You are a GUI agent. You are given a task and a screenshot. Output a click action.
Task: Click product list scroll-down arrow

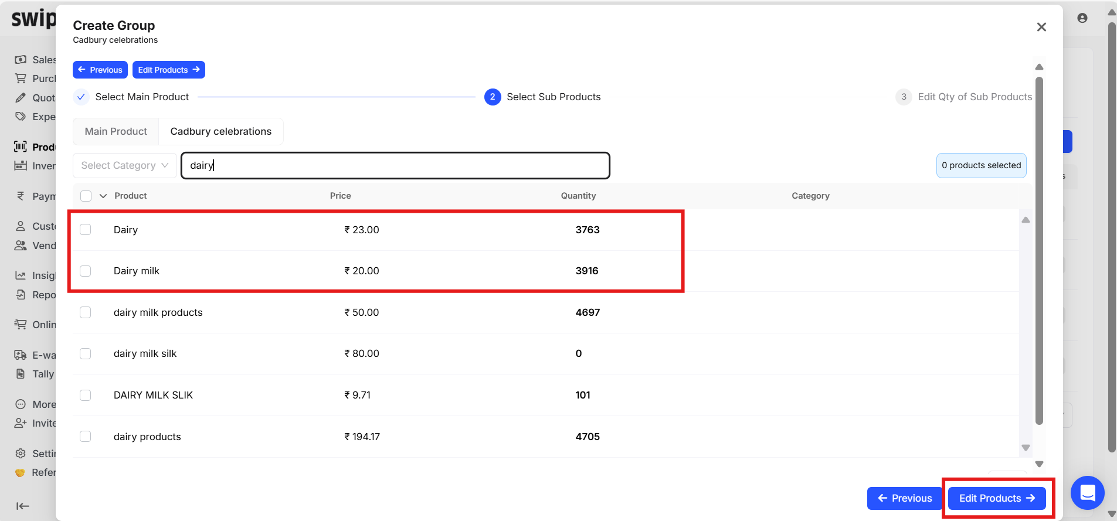point(1026,448)
